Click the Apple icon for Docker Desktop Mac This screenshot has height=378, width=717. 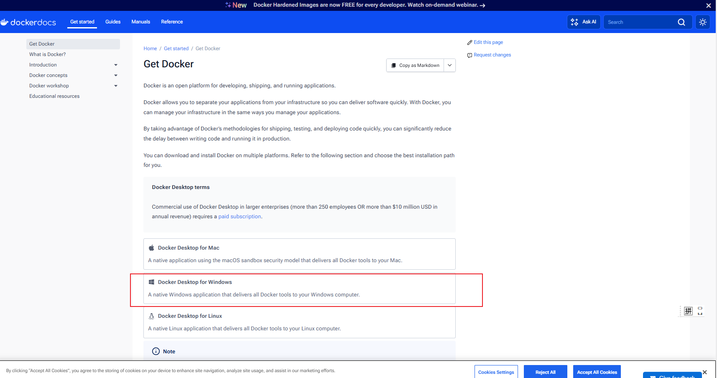click(x=151, y=248)
